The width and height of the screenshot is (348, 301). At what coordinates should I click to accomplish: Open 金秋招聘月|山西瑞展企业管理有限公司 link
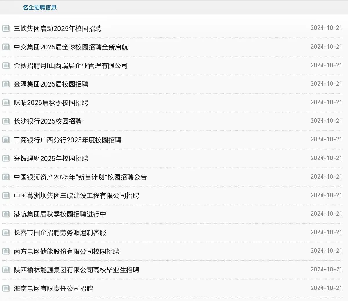[x=71, y=65]
